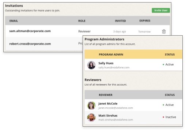Click Janet McCole name
The height and width of the screenshot is (131, 186).
tap(108, 104)
